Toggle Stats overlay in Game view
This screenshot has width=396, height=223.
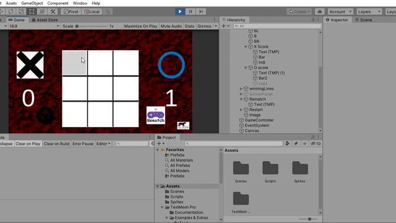pyautogui.click(x=189, y=26)
